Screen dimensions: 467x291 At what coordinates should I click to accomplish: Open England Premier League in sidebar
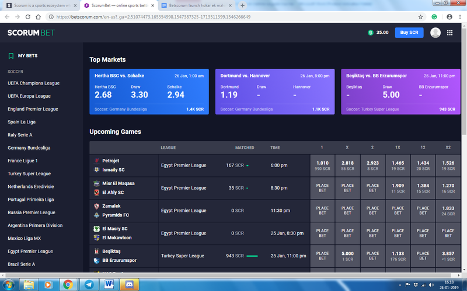33,109
